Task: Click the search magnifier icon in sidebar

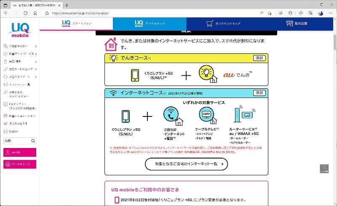Action: pyautogui.click(x=33, y=141)
